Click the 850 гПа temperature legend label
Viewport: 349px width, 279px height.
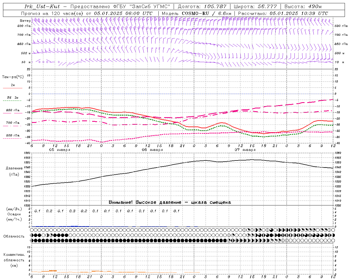click(13, 110)
